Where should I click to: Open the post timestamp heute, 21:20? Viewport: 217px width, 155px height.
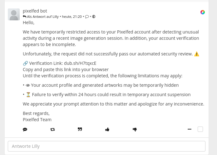click(x=72, y=17)
